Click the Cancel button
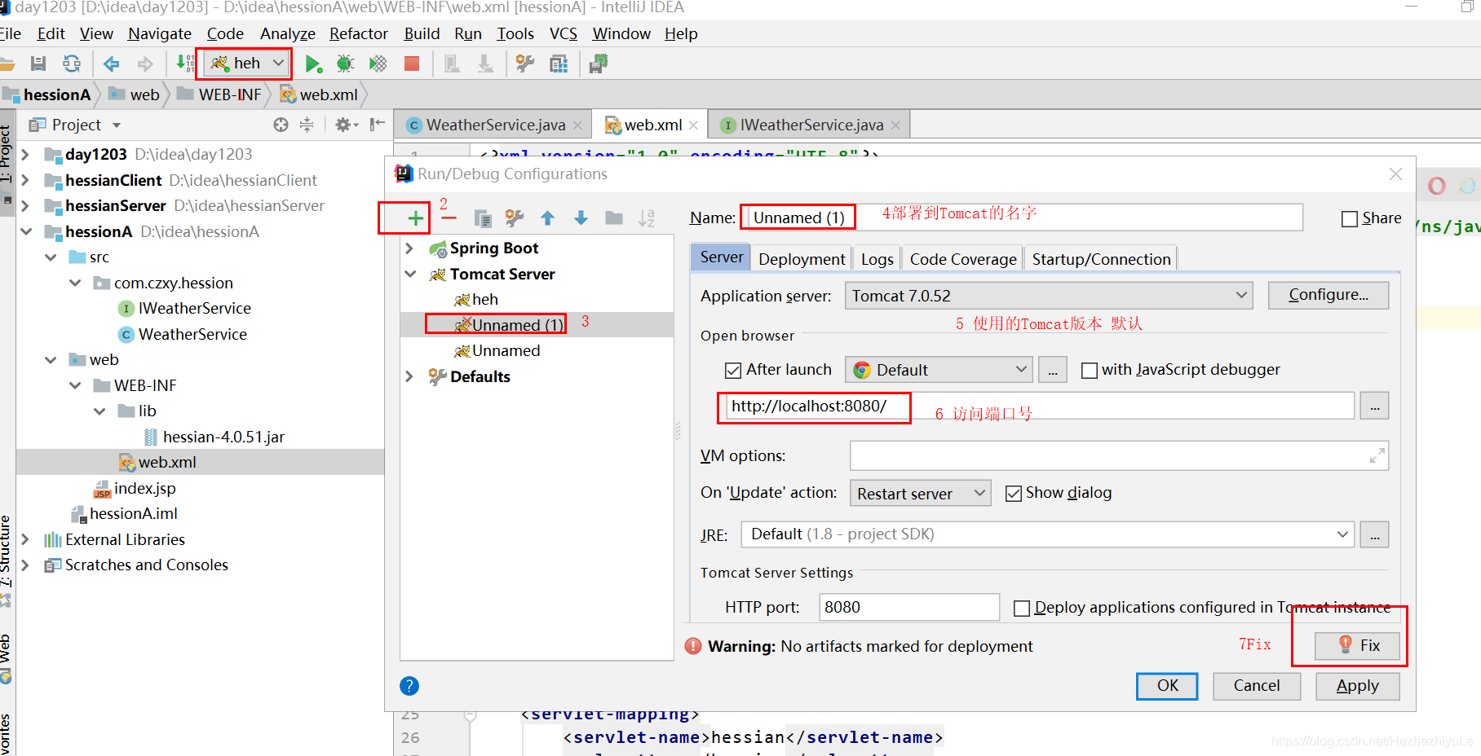Image resolution: width=1481 pixels, height=756 pixels. click(x=1257, y=686)
